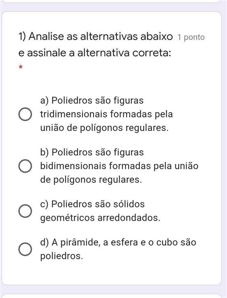Click the text 'a) Poliedros são figuras'
The width and height of the screenshot is (227, 298).
point(92,100)
